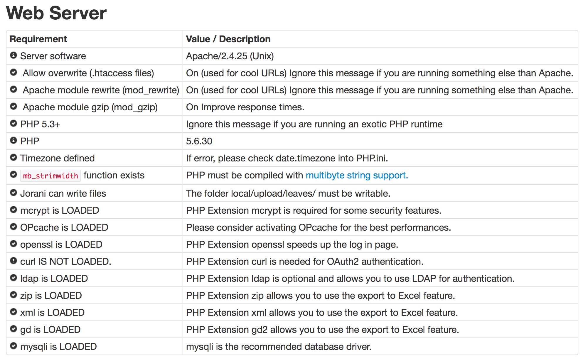The height and width of the screenshot is (361, 583).
Task: Click the warning icon beside curl IS NOT LOADED
Action: tap(14, 261)
